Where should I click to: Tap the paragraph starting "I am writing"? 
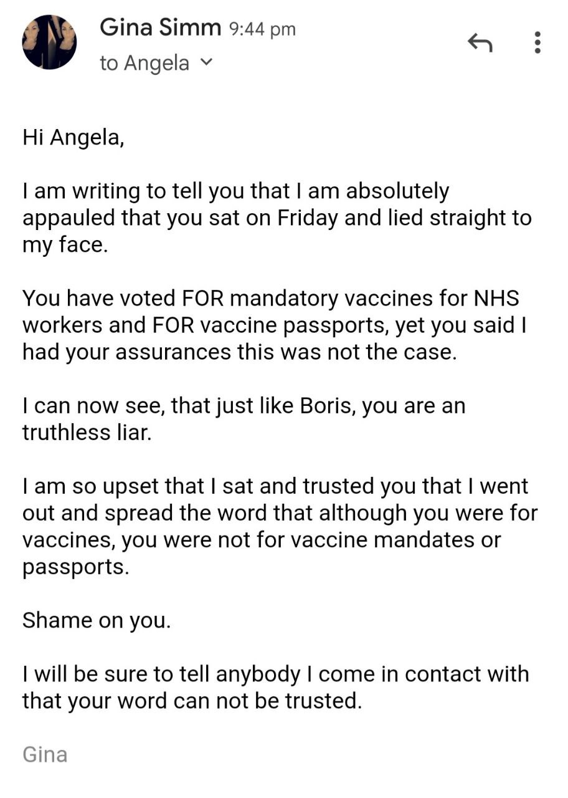coord(277,218)
